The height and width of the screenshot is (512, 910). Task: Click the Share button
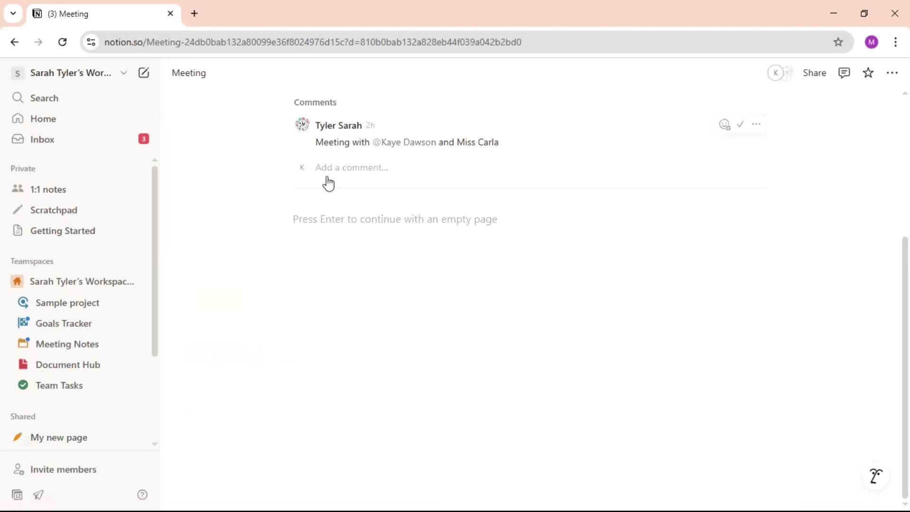[814, 73]
